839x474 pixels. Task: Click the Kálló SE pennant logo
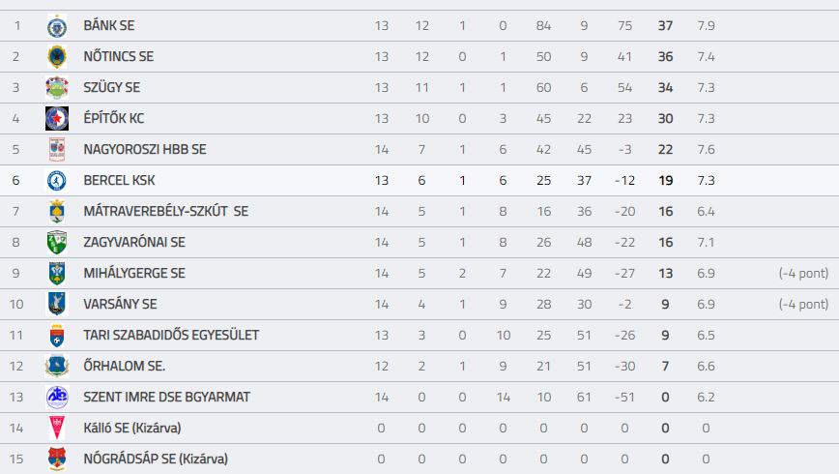click(57, 428)
